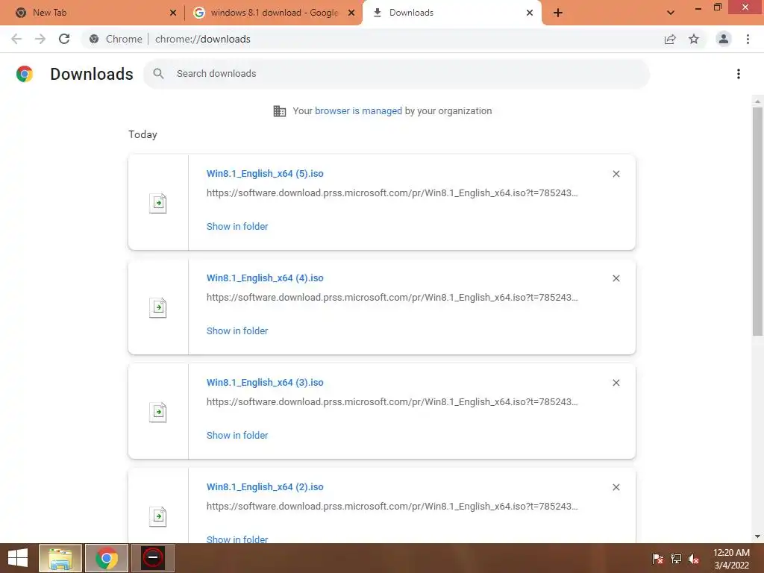Show Win8.1_English_x64 (5).iso in folder
The image size is (764, 573).
pos(237,226)
